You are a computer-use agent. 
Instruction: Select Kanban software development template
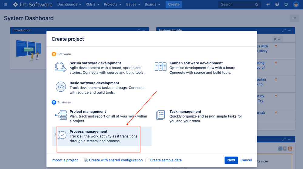click(x=202, y=68)
